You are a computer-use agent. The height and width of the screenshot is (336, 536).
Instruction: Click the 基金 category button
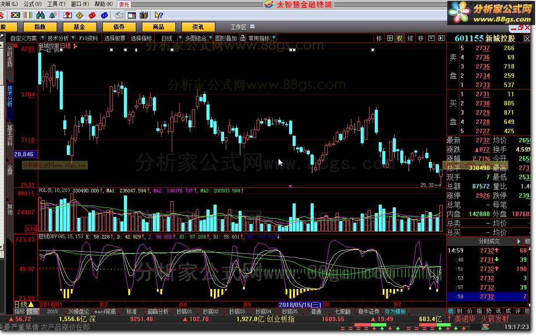[x=79, y=27]
